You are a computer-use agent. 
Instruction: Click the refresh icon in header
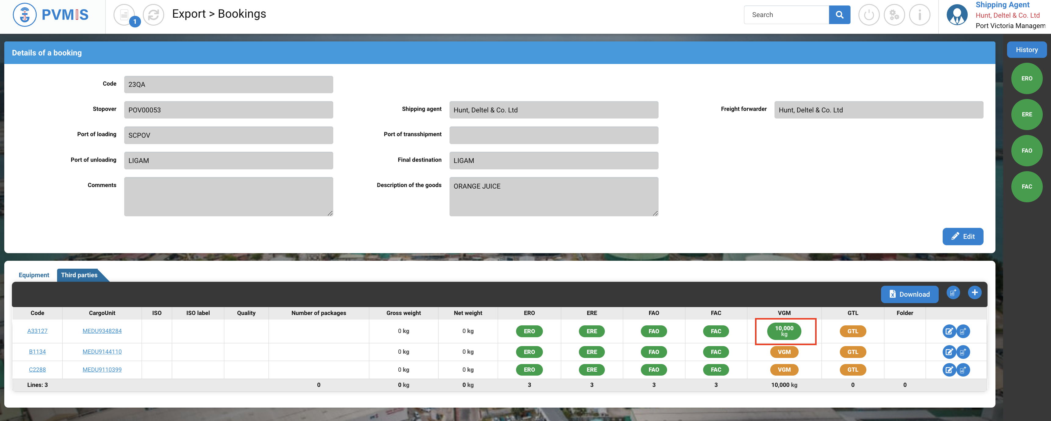pyautogui.click(x=153, y=15)
